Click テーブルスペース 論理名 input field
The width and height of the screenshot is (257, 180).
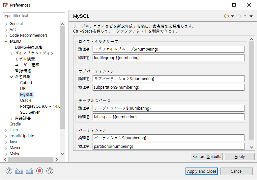[x=168, y=108]
